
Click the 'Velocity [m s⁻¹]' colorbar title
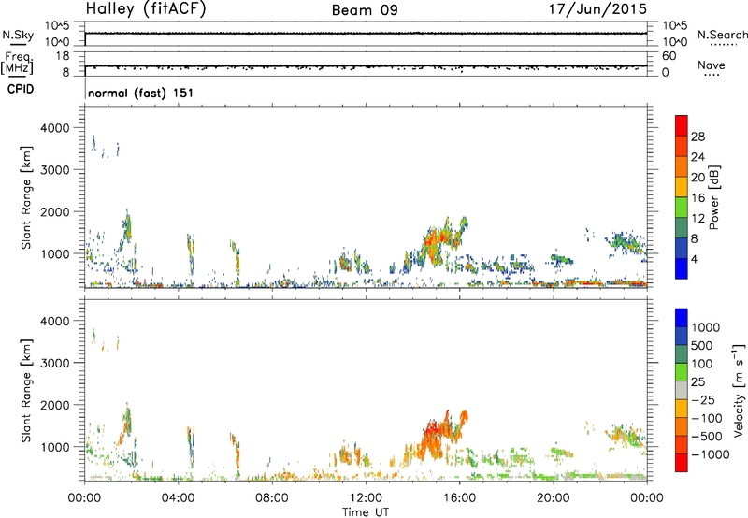(x=739, y=390)
